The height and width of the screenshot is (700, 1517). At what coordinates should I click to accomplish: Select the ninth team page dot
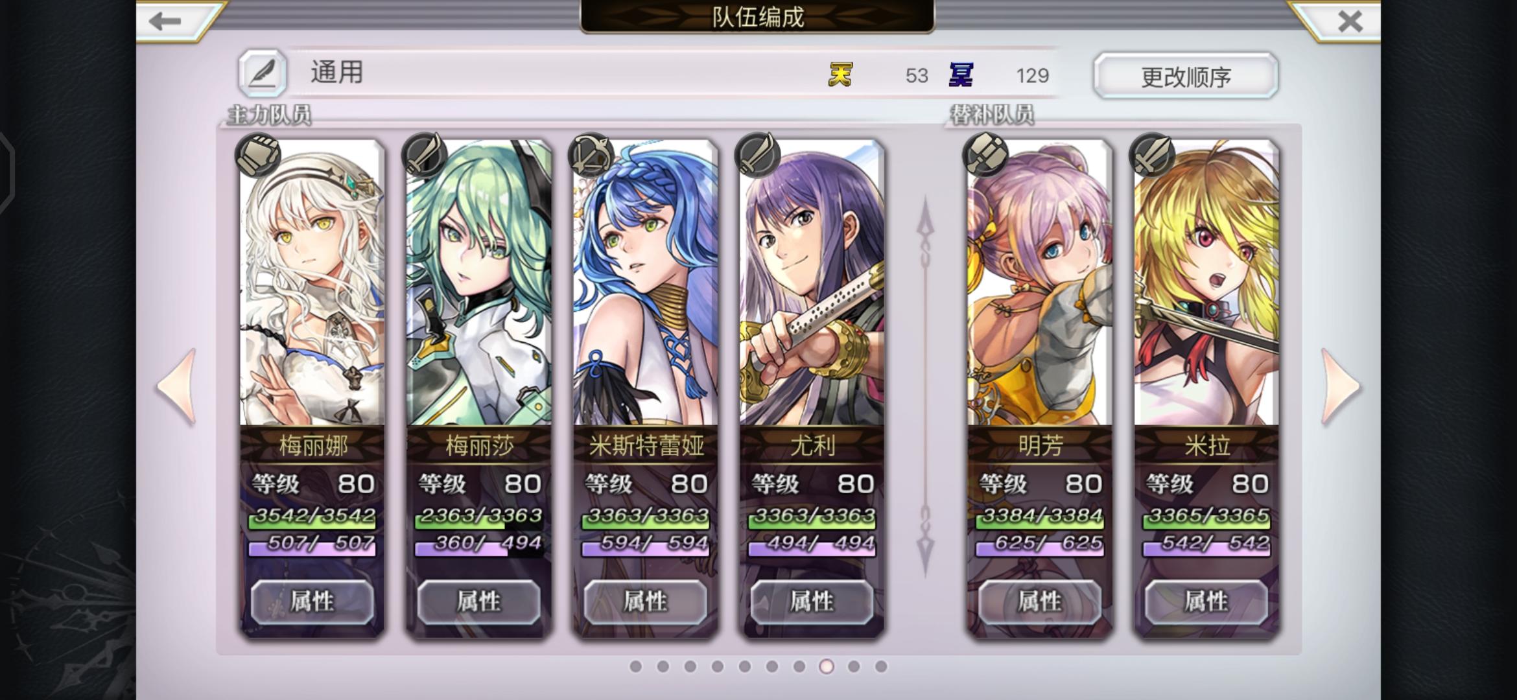coord(854,666)
